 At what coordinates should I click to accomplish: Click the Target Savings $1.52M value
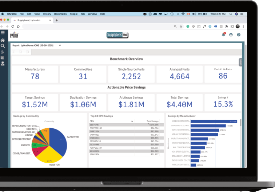(35, 104)
